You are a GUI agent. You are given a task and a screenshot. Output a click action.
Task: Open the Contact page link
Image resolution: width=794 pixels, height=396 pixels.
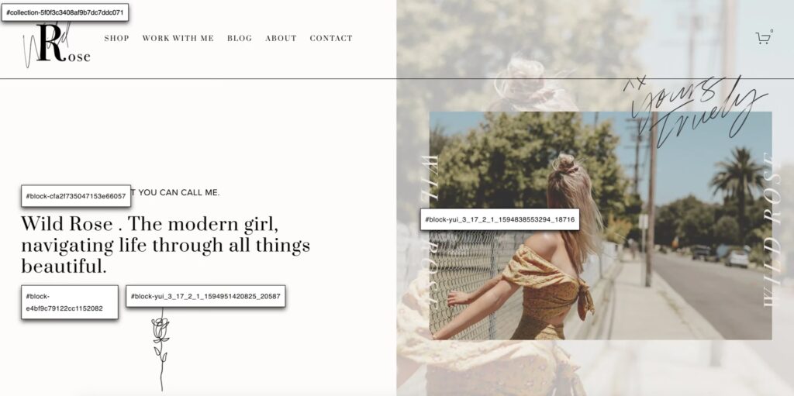[x=331, y=39]
